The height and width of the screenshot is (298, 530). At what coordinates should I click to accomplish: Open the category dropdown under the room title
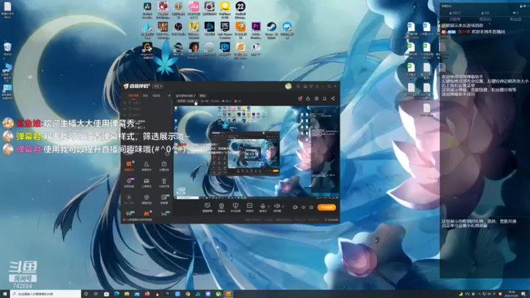click(x=186, y=101)
